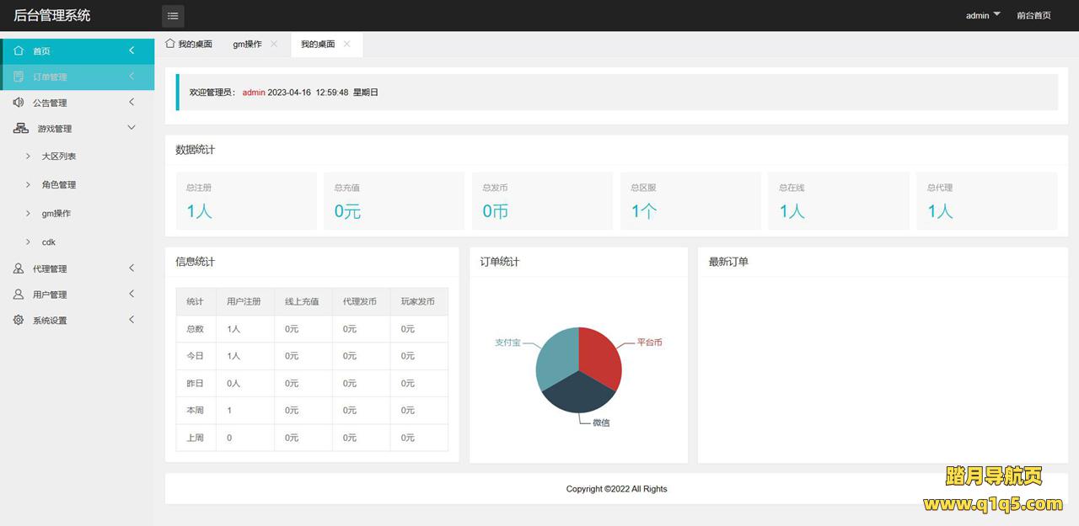The image size is (1079, 526).
Task: Click the home icon beside 首页
Action: tap(19, 50)
